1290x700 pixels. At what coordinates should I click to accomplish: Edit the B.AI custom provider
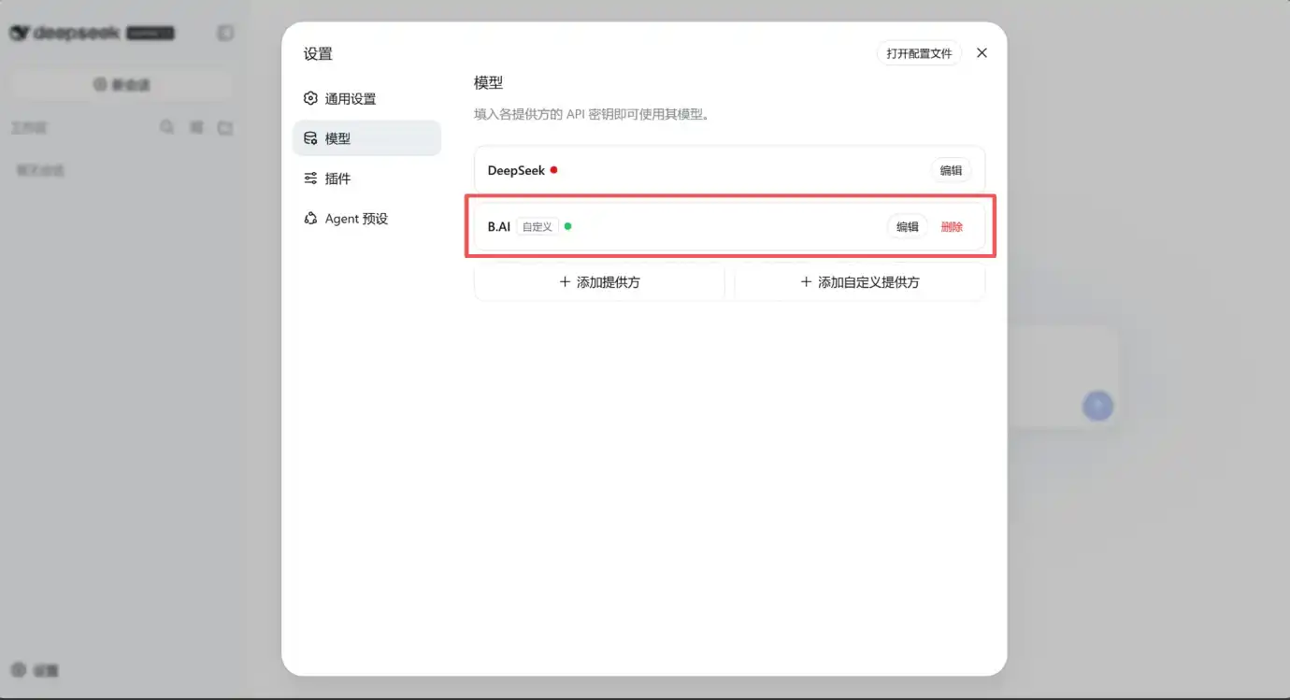(907, 226)
